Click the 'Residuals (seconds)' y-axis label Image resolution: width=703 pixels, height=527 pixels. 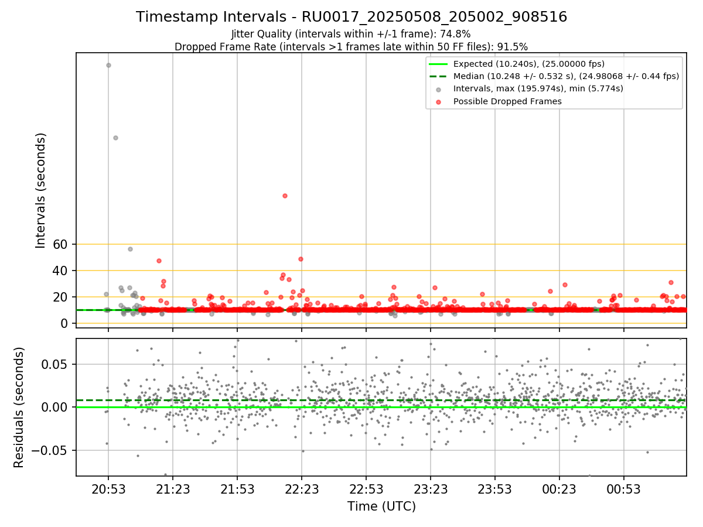[x=19, y=407]
